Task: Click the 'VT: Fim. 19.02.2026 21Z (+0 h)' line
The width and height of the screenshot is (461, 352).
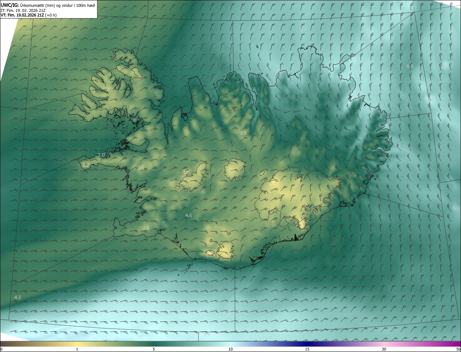Action: click(x=28, y=15)
